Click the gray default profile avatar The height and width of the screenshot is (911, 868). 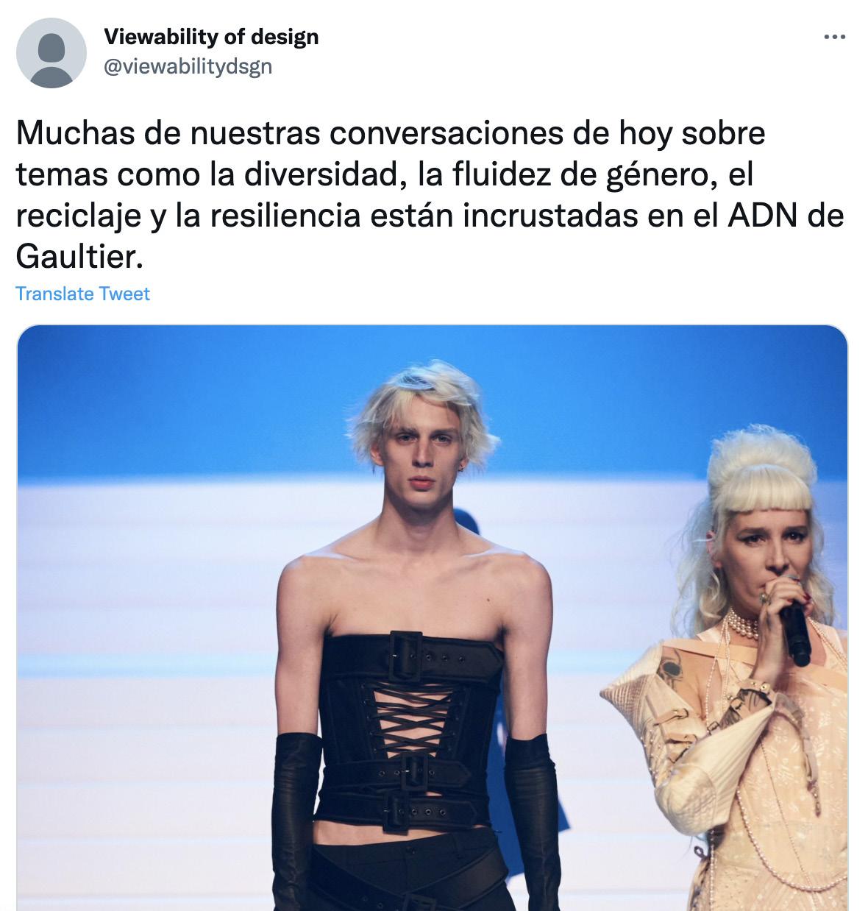click(51, 53)
